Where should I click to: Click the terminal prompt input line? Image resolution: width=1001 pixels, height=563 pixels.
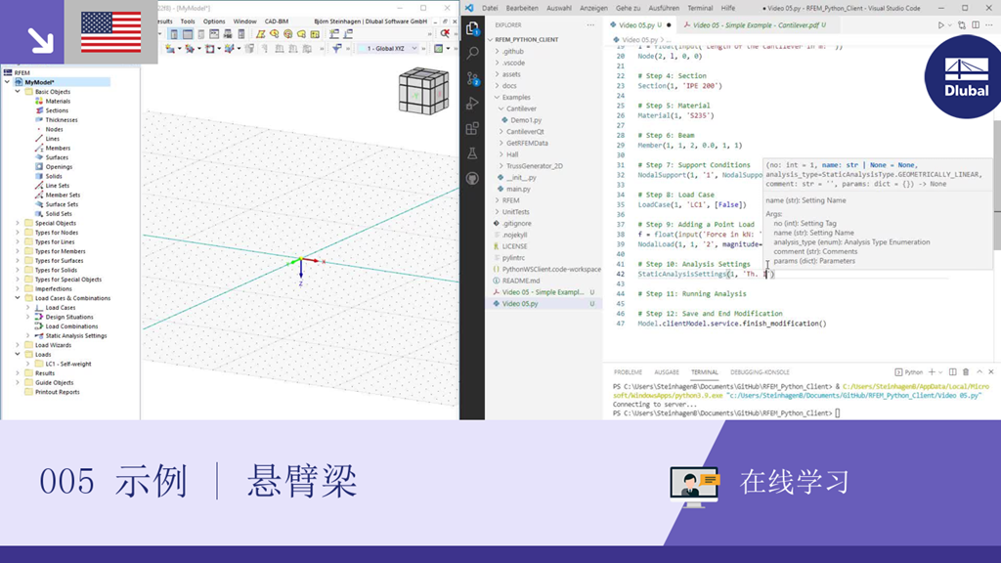click(x=726, y=413)
